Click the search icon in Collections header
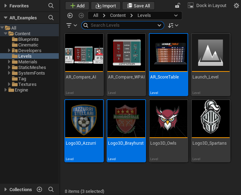Image resolution: width=241 pixels, height=195 pixels. (x=51, y=189)
